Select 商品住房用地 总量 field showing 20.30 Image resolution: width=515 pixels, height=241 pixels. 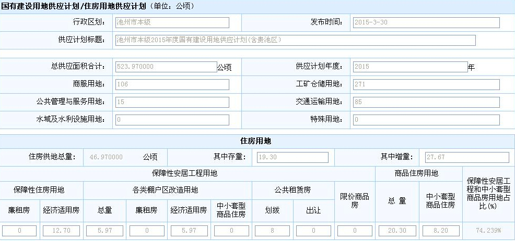(x=397, y=230)
